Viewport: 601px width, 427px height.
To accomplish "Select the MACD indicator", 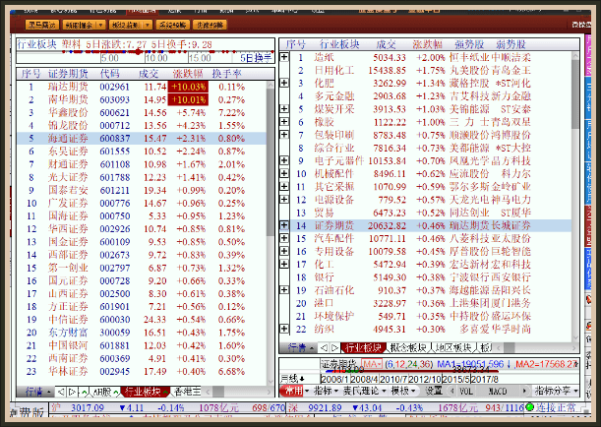I will tap(498, 391).
